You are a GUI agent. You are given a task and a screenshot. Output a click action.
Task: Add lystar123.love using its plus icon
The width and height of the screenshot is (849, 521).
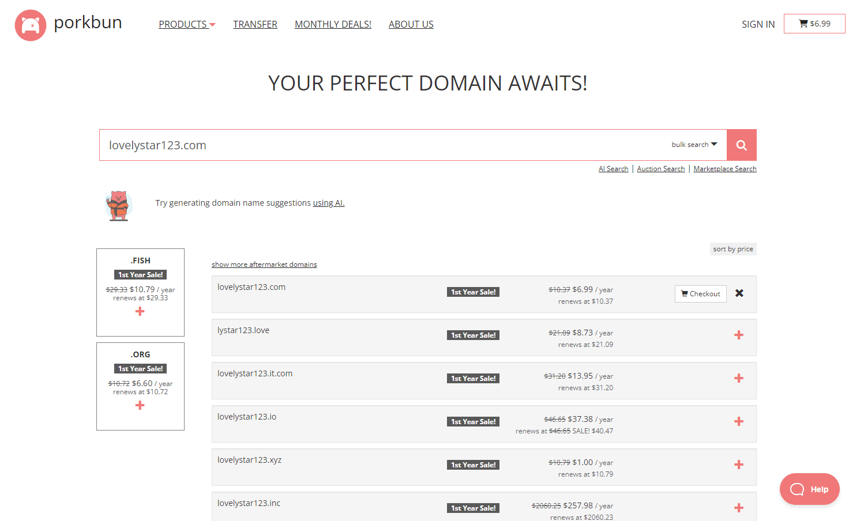point(739,335)
